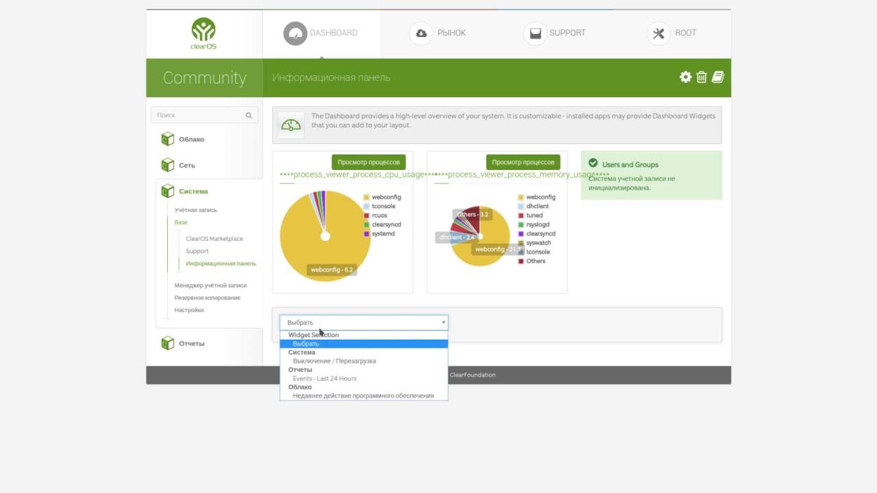
Task: Open Учётная запись in sidebar
Action: pos(195,210)
